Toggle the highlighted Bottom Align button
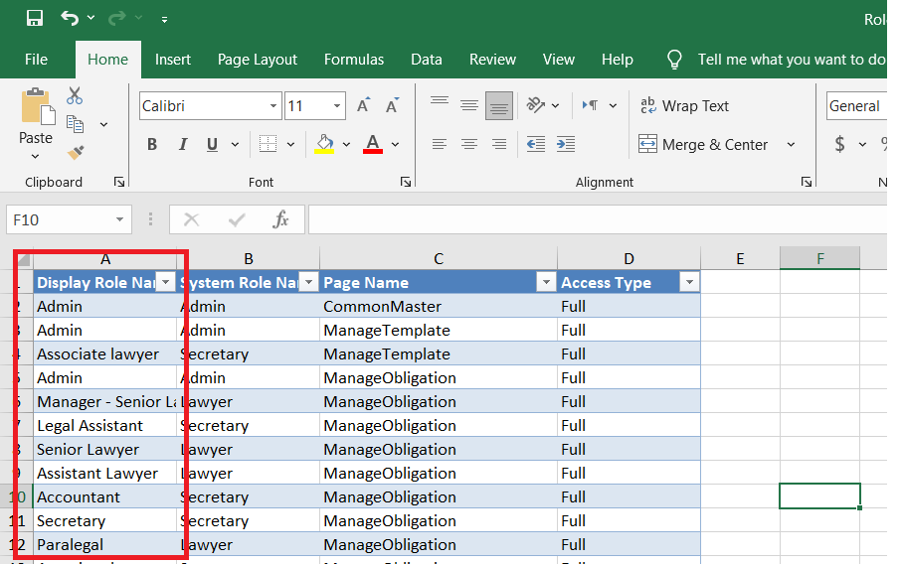 (499, 106)
